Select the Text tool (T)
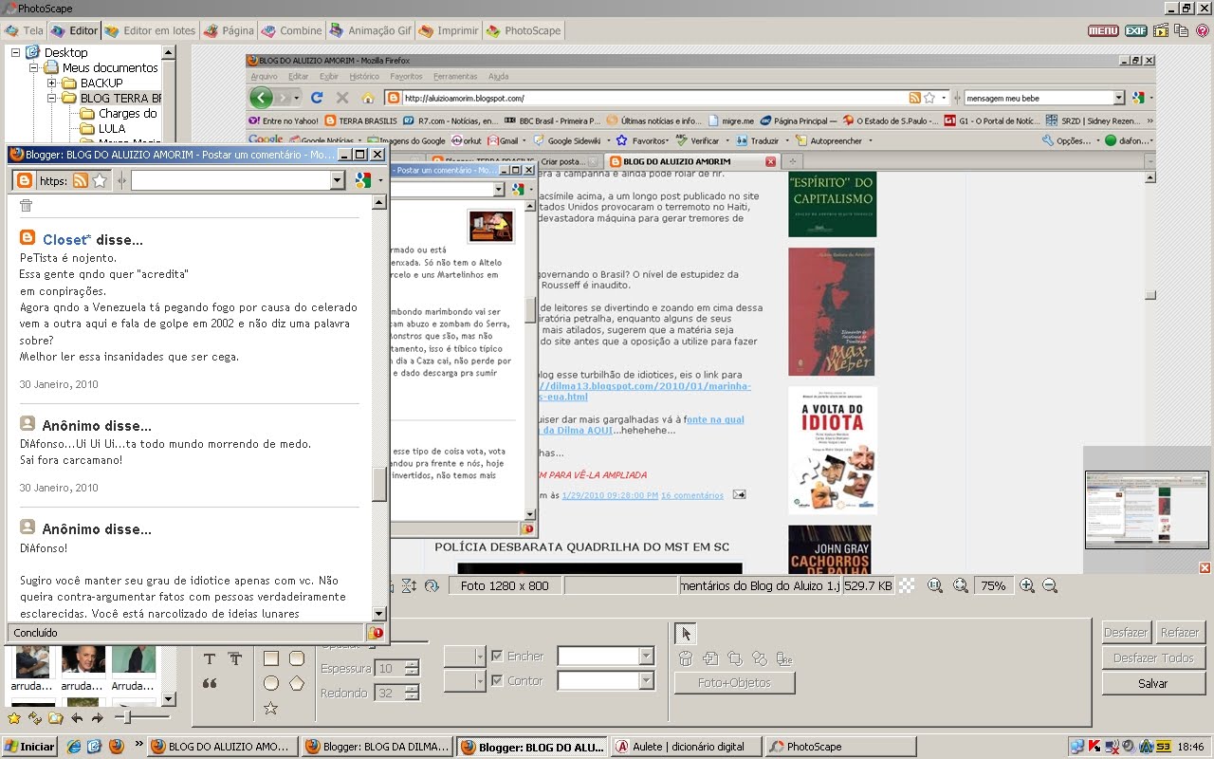 pyautogui.click(x=209, y=658)
